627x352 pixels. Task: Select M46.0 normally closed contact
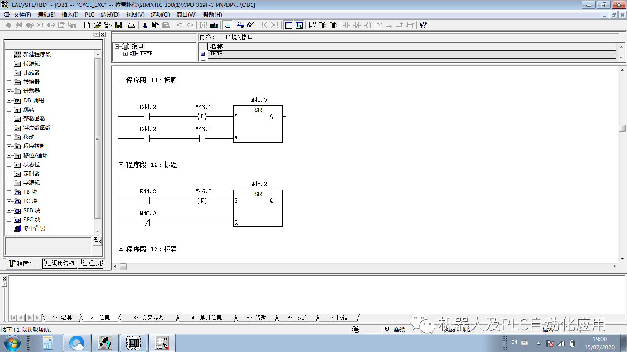pyautogui.click(x=147, y=223)
